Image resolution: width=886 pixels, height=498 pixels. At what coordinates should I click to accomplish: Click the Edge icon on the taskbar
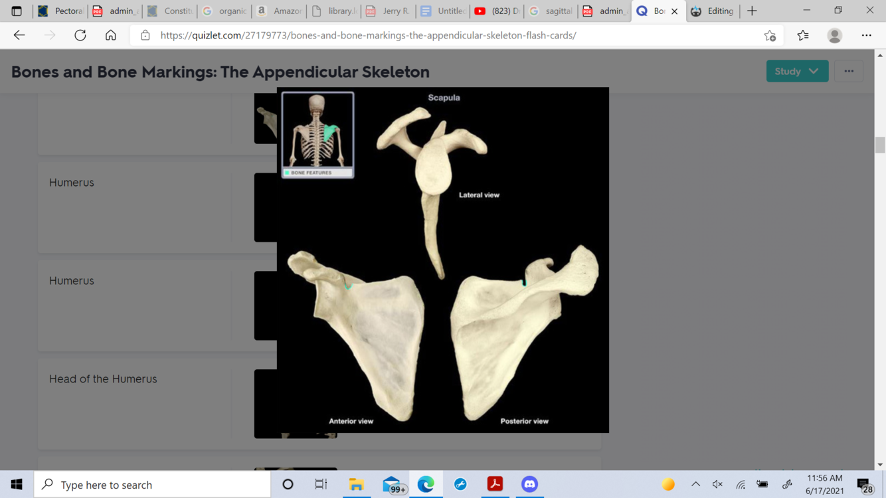pyautogui.click(x=426, y=485)
